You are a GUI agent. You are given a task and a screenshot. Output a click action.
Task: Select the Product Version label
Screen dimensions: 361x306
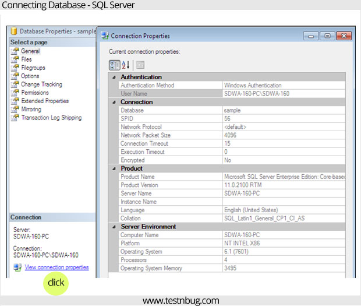(139, 185)
